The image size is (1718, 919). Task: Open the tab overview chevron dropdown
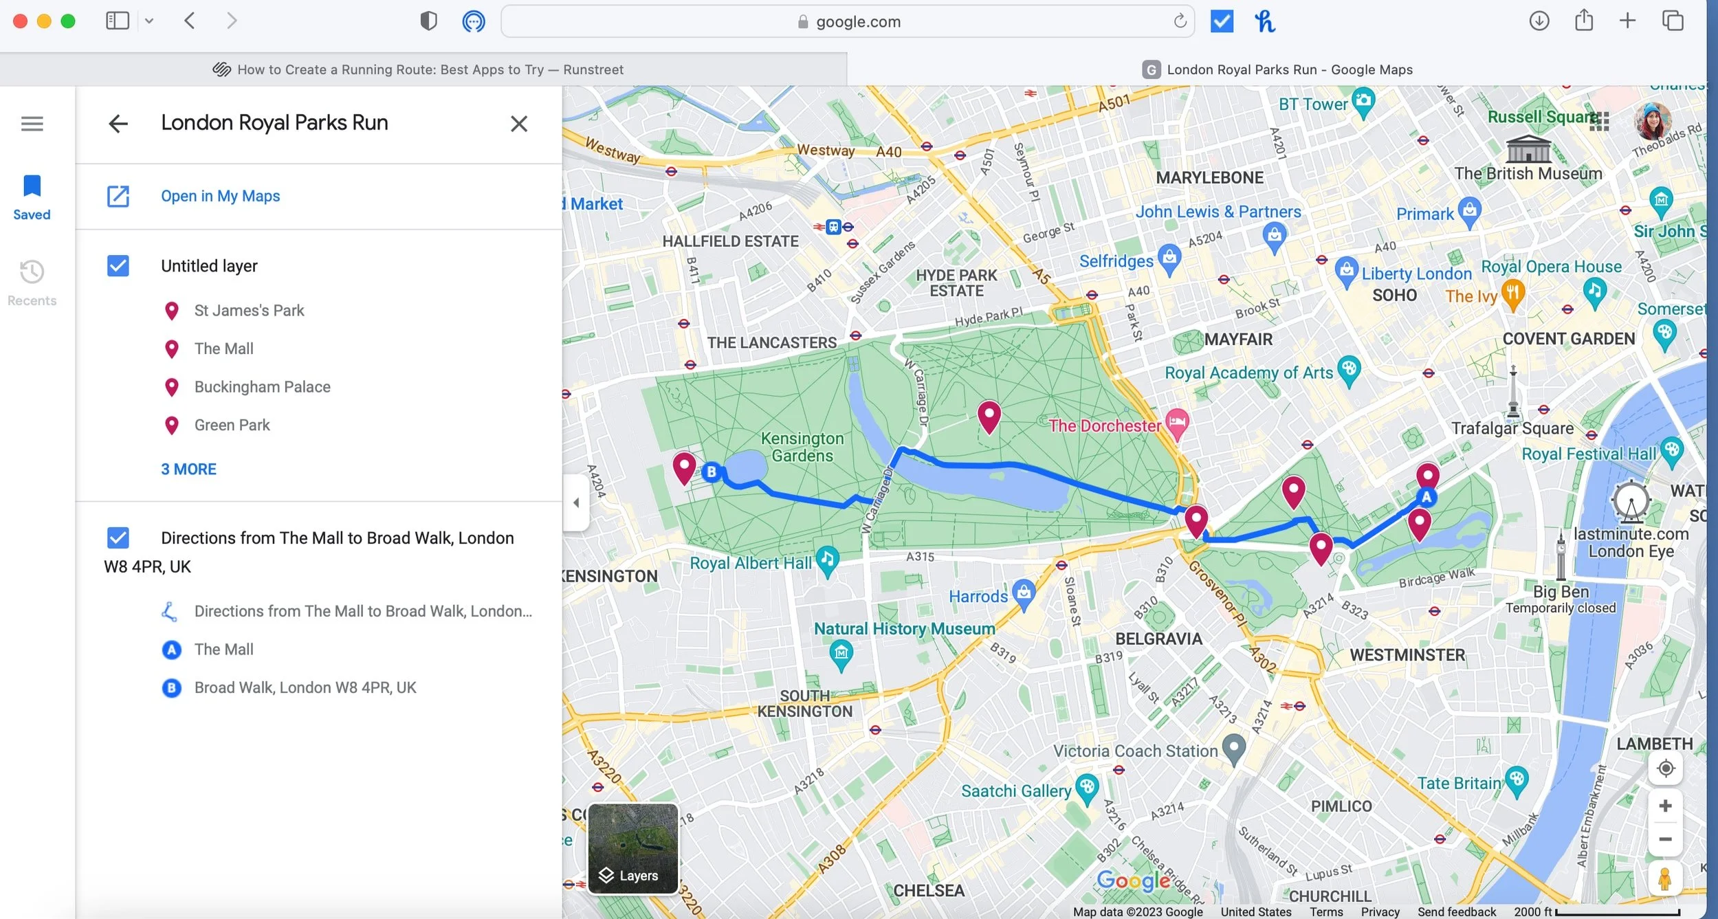pos(151,21)
